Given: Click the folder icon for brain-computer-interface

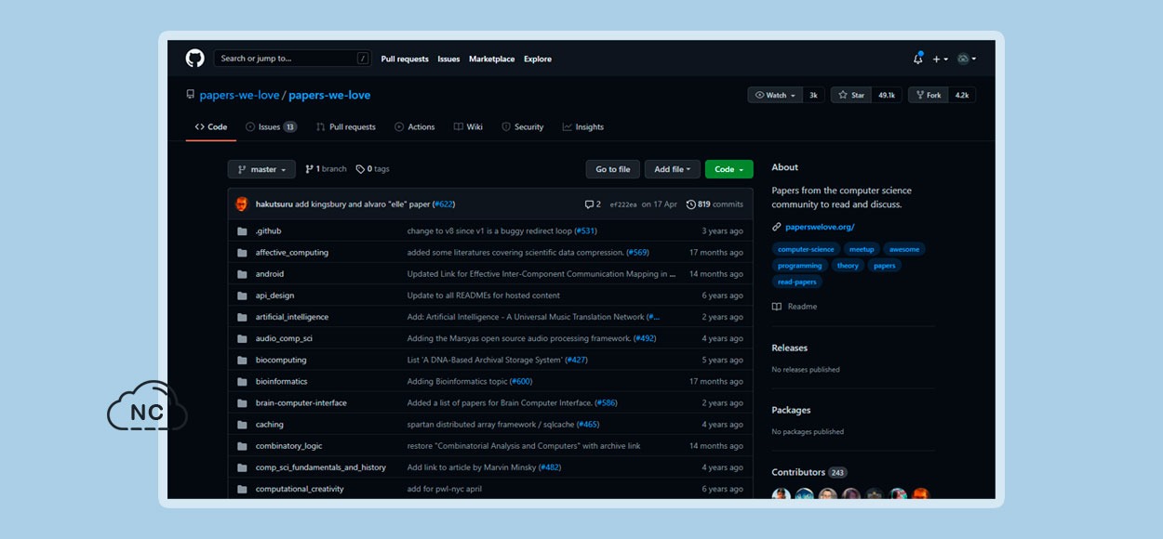Looking at the screenshot, I should coord(242,403).
